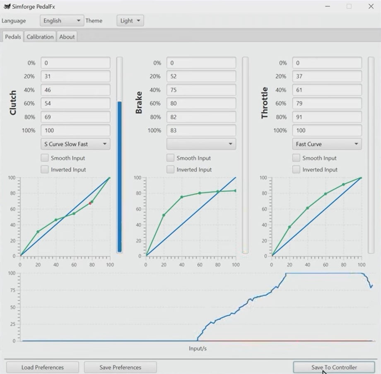Viewport: 381px width, 374px height.
Task: Click the blue Clutch level bar
Action: pyautogui.click(x=120, y=176)
